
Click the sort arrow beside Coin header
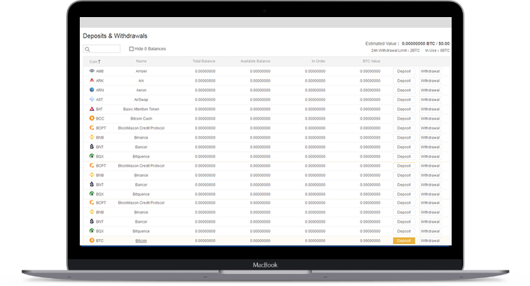pyautogui.click(x=100, y=61)
